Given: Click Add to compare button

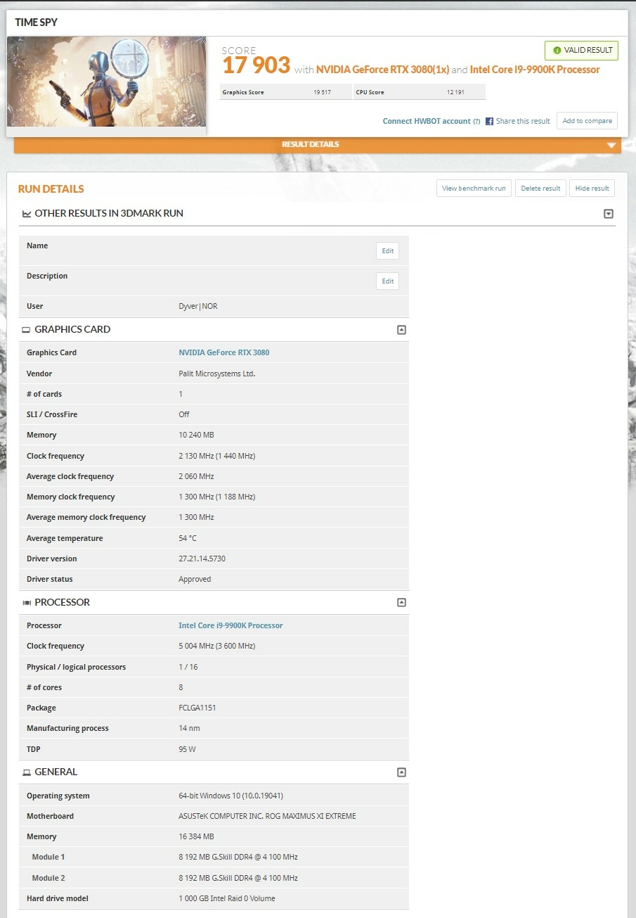Looking at the screenshot, I should [587, 121].
